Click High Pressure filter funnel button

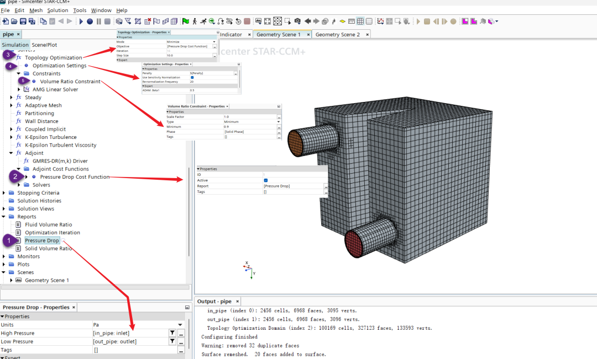(172, 333)
